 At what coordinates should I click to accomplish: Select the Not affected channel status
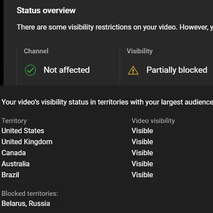67,70
